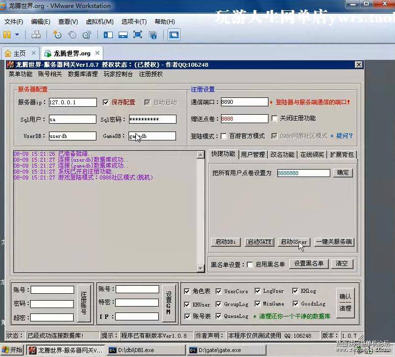Switch to the 用户管理 tab
The width and height of the screenshot is (395, 357).
(253, 154)
